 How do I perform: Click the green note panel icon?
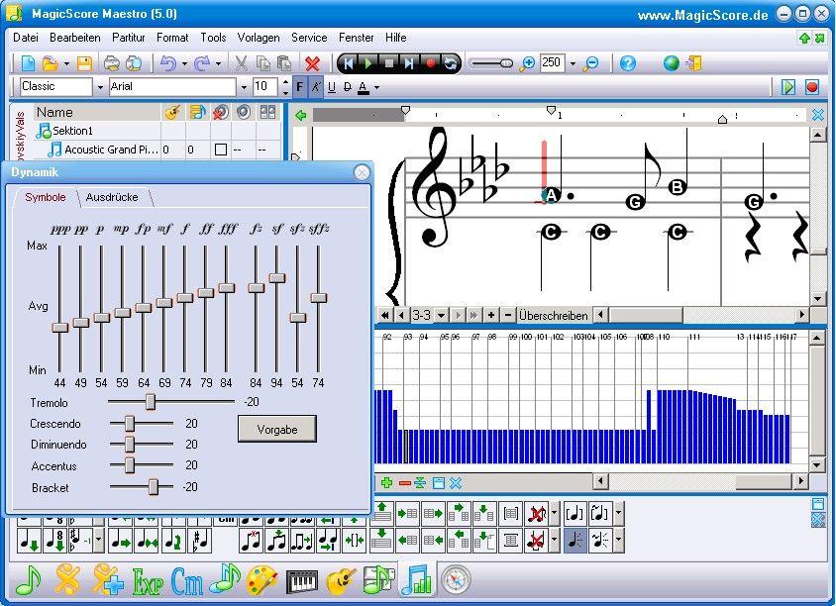coord(29,580)
